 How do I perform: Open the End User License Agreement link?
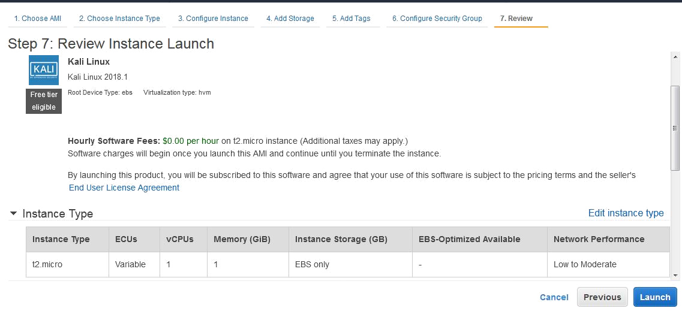click(124, 188)
